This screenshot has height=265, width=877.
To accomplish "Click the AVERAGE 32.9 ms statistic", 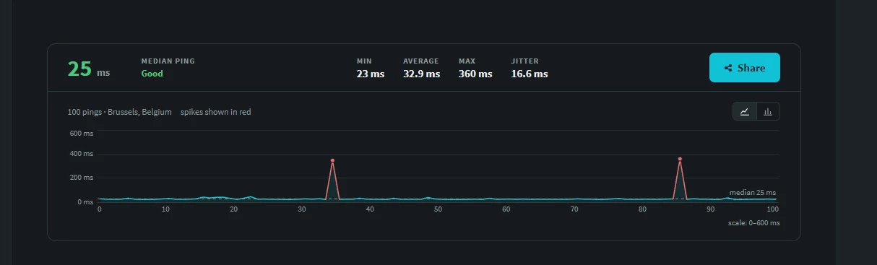I will [x=421, y=68].
